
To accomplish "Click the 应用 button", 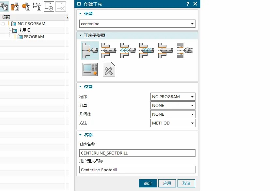I will (167, 183).
